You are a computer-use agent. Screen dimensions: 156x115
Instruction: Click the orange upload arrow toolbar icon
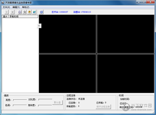point(29,12)
